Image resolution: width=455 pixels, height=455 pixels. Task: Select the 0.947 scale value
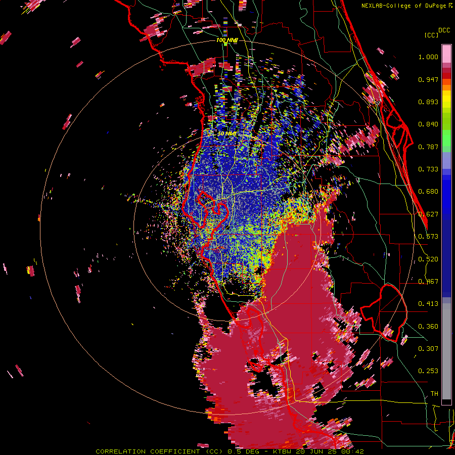click(x=428, y=79)
